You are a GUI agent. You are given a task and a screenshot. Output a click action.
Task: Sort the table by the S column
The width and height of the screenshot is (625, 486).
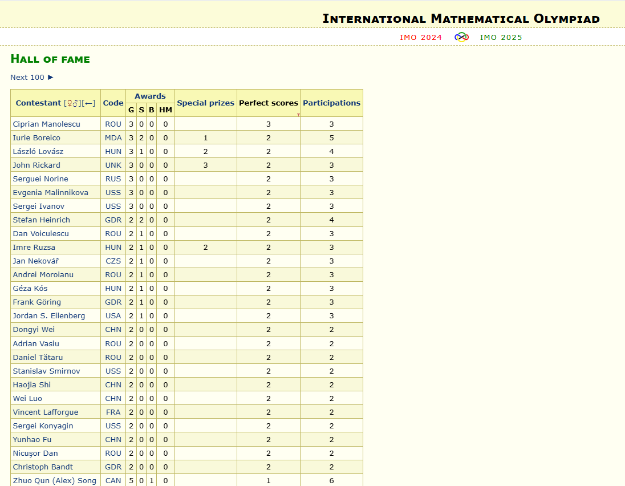tap(141, 111)
